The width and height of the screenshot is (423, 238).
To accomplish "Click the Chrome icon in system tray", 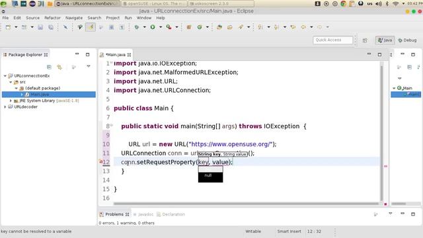I will (x=343, y=4).
